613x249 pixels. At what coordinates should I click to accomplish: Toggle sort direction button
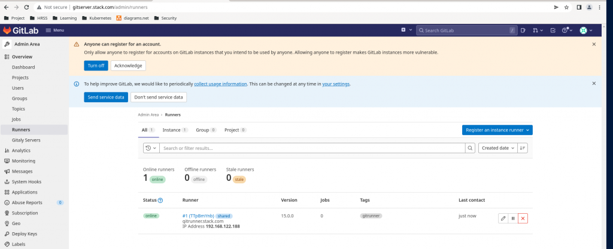tap(523, 148)
